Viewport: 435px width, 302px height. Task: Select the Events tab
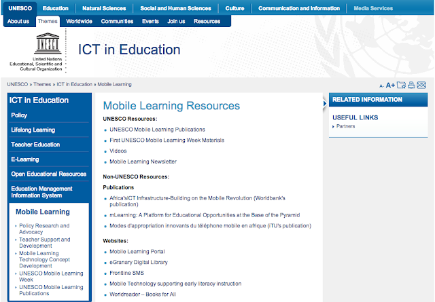pos(150,21)
